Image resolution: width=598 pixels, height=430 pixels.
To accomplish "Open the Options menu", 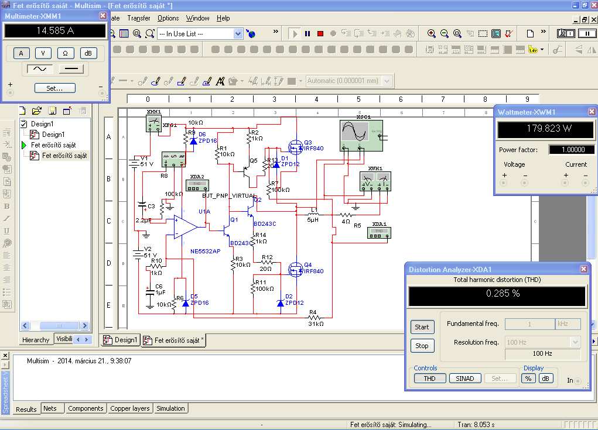I will tap(168, 18).
